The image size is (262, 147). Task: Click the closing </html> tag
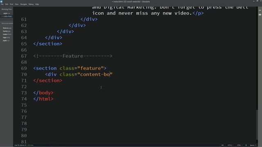pyautogui.click(x=43, y=99)
